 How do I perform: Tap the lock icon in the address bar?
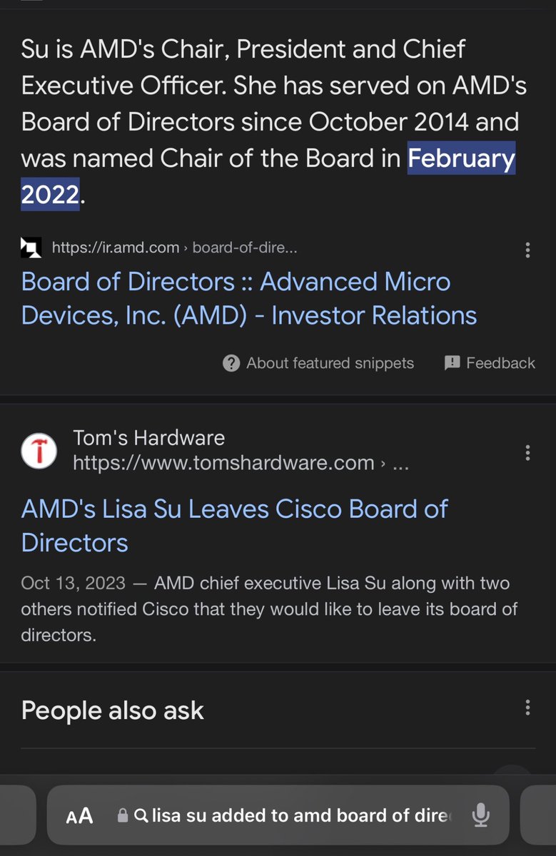(x=123, y=815)
